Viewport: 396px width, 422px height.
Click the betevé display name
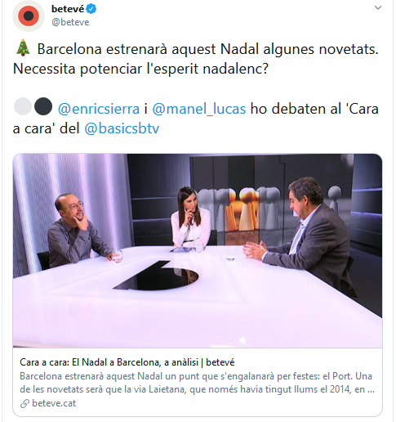click(68, 9)
